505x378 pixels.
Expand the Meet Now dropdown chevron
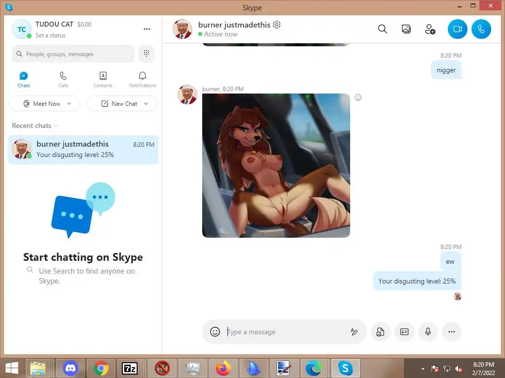69,103
